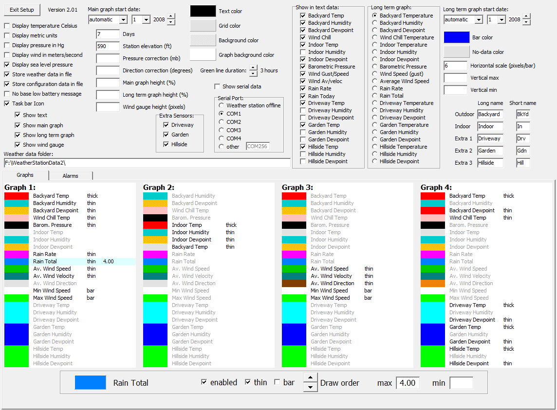This screenshot has width=557, height=410.
Task: Select Max Wind Speed row in Graph 3
Action: 347,298
